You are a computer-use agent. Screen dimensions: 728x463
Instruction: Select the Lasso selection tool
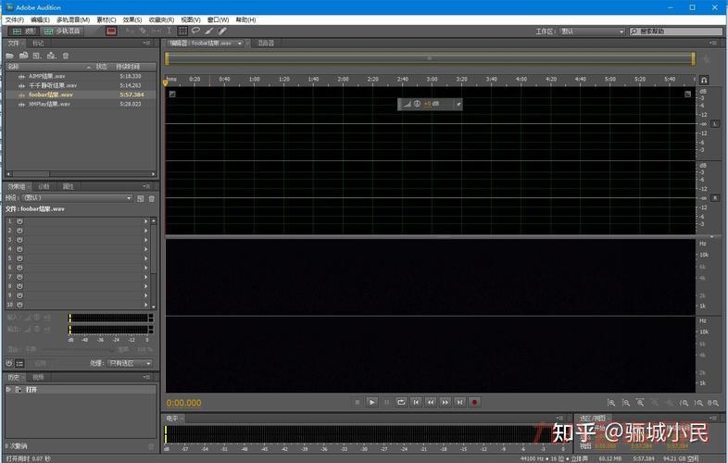195,31
